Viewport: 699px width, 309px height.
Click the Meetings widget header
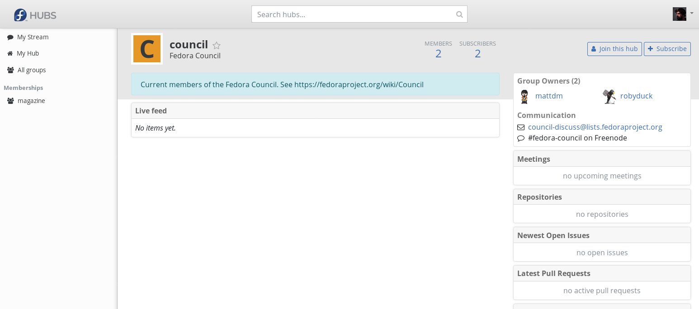click(602, 159)
